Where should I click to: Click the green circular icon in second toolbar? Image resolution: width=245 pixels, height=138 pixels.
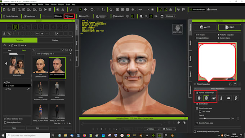151,16
